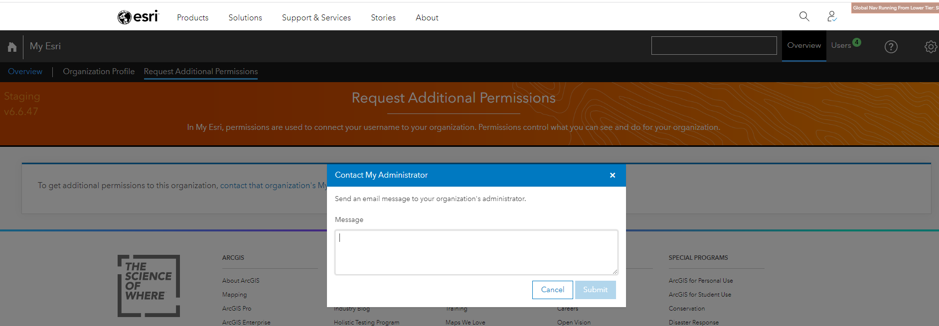Open Holistic Testing Program footer link
The height and width of the screenshot is (326, 939).
[366, 323]
